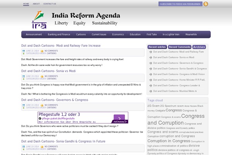Image resolution: width=232 pixels, height=155 pixels.
Task: Click comment bubble icon on Railway Fare post
Action: [x=42, y=51]
